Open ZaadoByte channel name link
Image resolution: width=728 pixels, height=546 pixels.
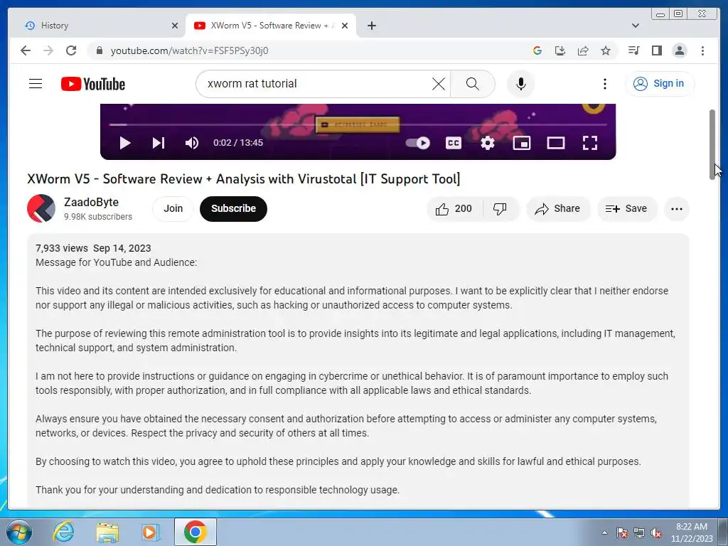pyautogui.click(x=92, y=203)
